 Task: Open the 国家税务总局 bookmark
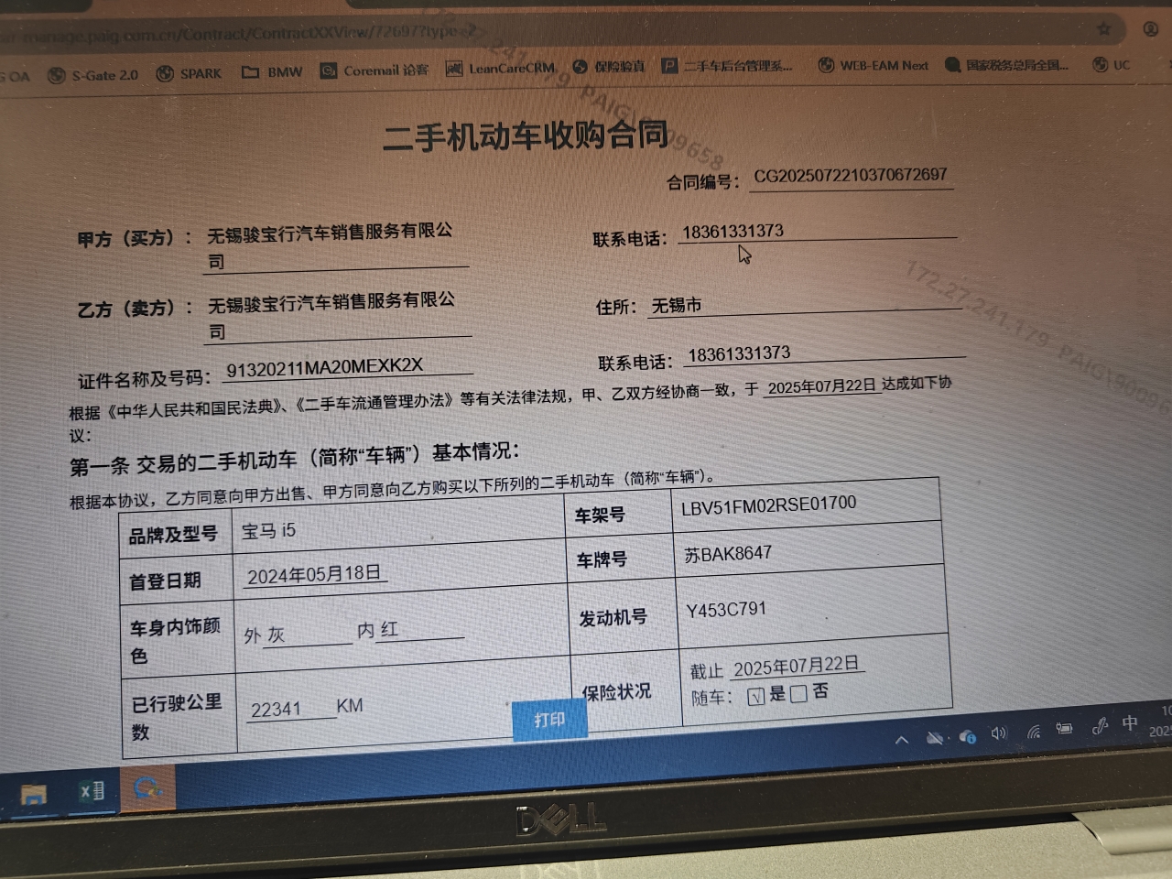1007,65
